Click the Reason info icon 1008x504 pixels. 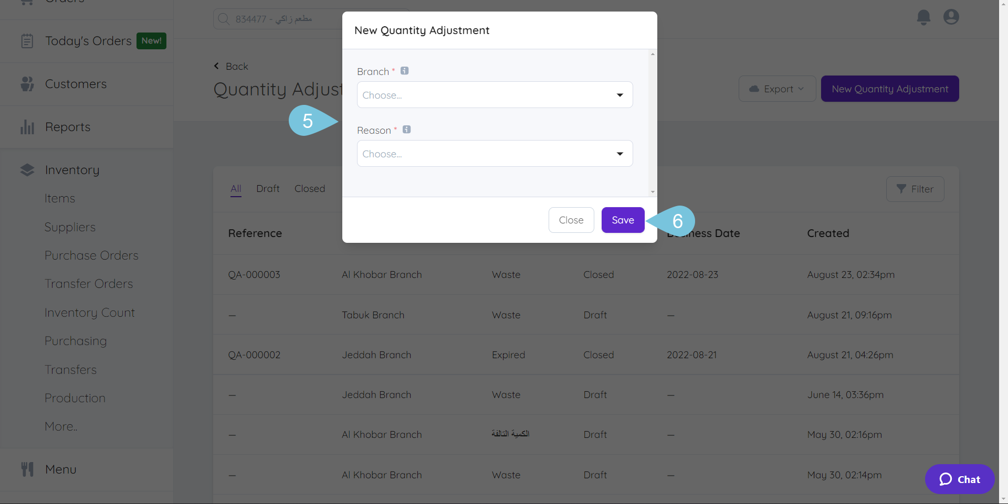(x=406, y=130)
